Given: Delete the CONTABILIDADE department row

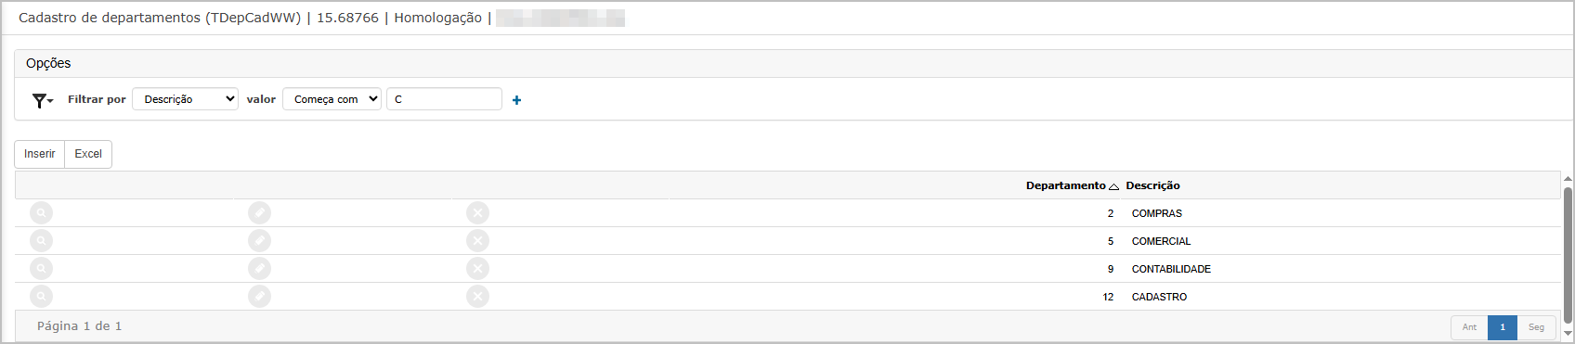Looking at the screenshot, I should tap(477, 269).
